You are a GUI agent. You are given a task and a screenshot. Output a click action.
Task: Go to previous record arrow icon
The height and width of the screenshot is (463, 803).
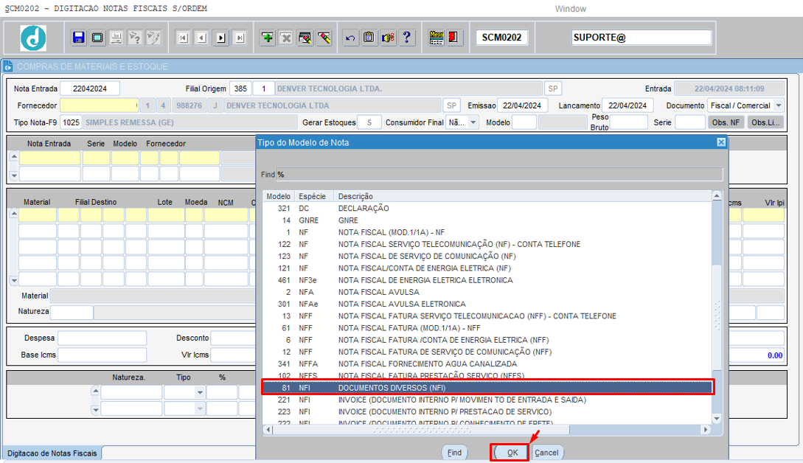click(x=202, y=38)
